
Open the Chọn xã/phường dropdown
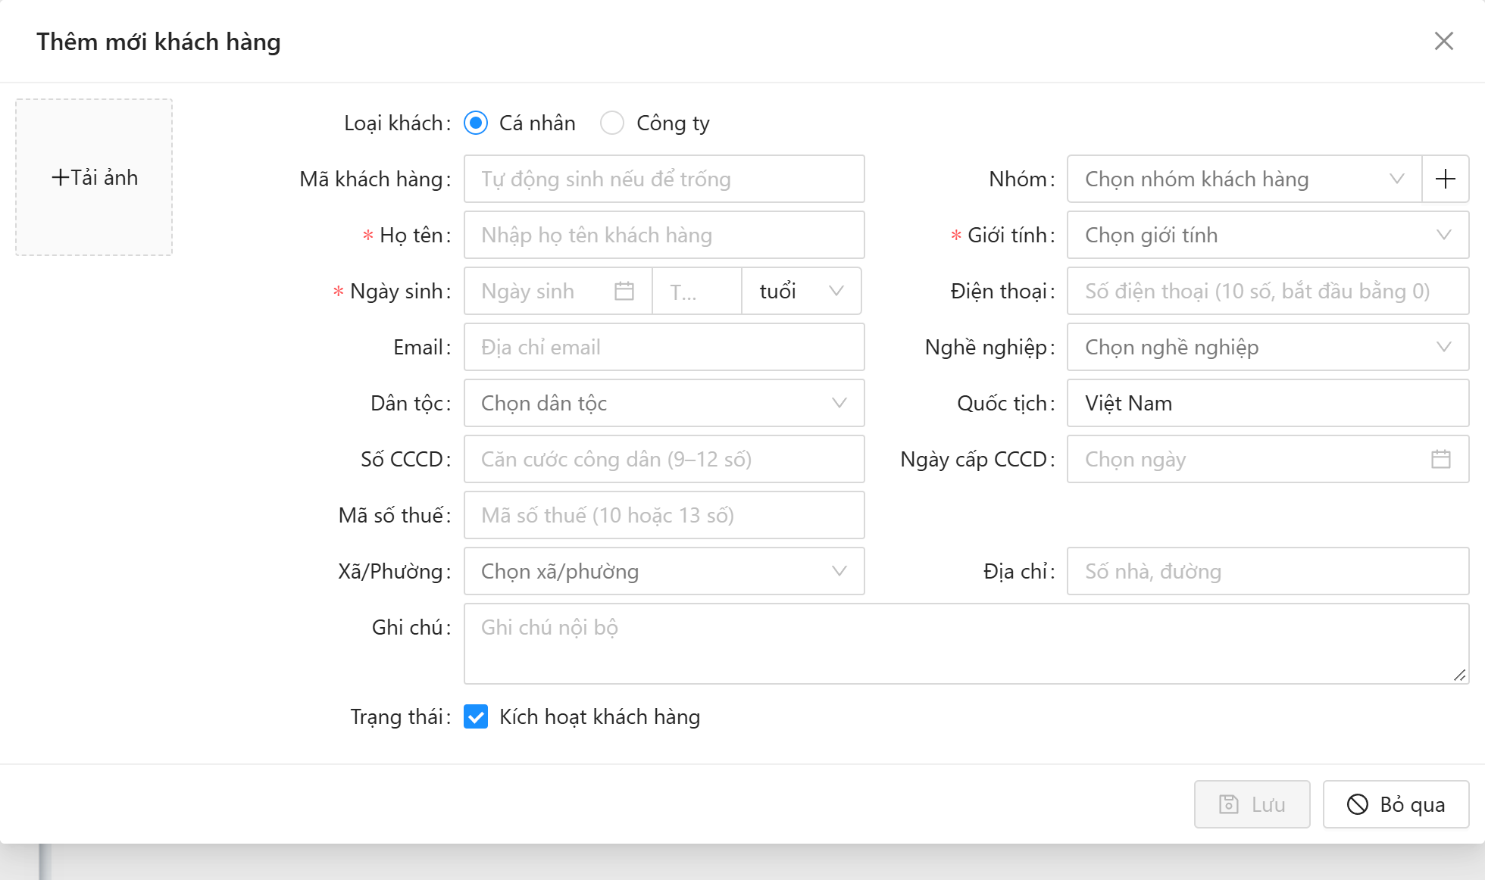(x=664, y=571)
